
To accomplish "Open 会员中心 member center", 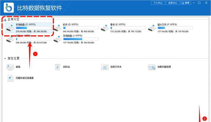I will coord(173,3).
